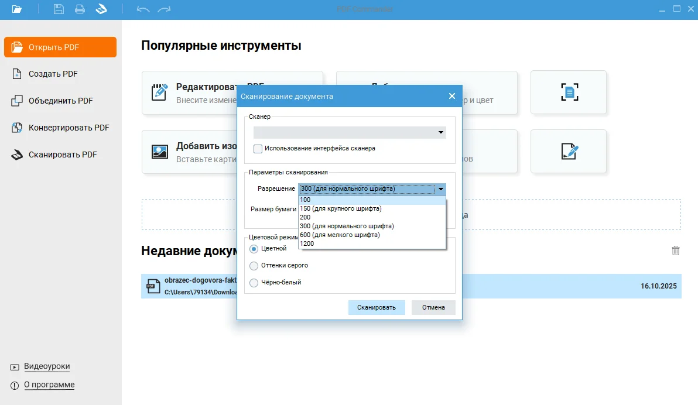Click the printer icon in the toolbar
The height and width of the screenshot is (405, 698).
(80, 9)
